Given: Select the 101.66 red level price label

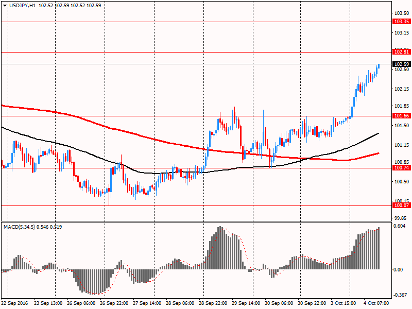Looking at the screenshot, I should click(x=402, y=115).
